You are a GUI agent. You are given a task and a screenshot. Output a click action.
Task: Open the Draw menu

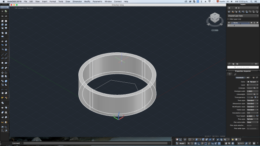(68, 2)
